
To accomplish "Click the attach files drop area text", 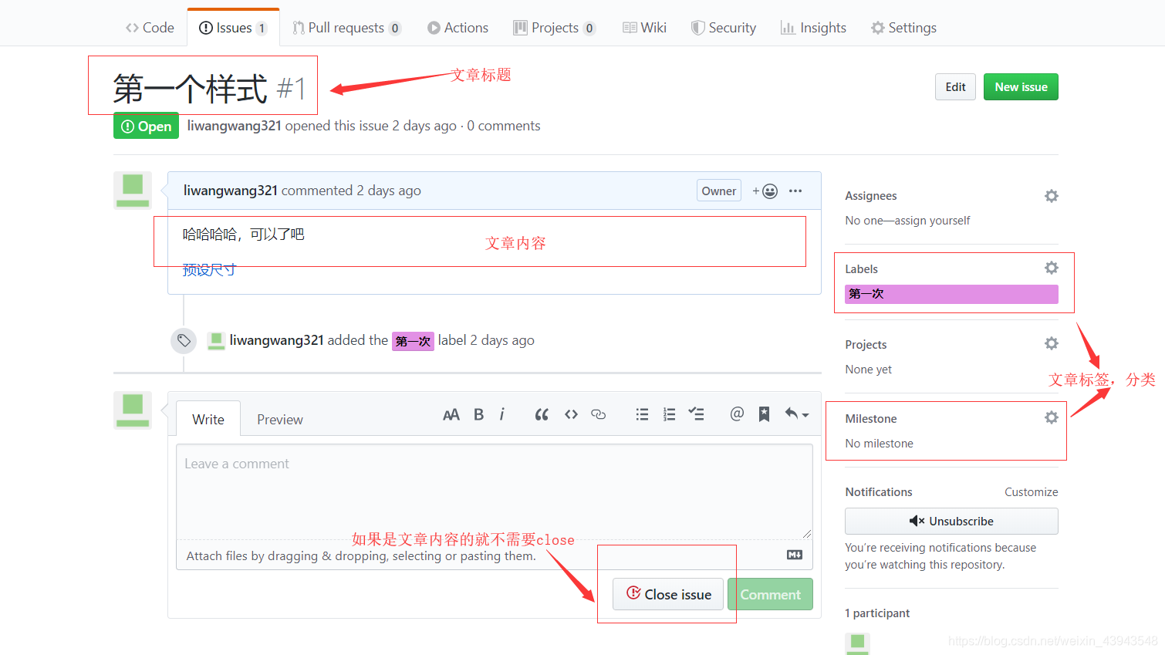I will [361, 556].
